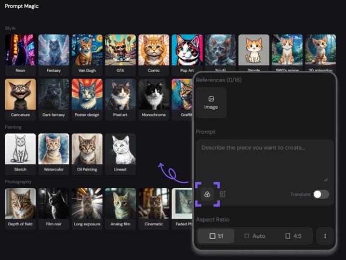Screen dimensions: 346x260
Task: Pick the Lineart painting style
Action: pos(120,154)
